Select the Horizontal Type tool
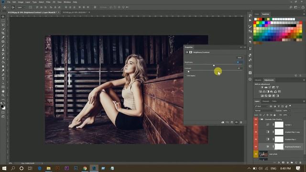 coord(3,79)
